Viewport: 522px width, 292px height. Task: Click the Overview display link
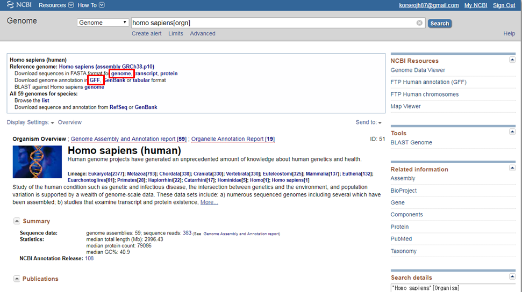pyautogui.click(x=69, y=122)
